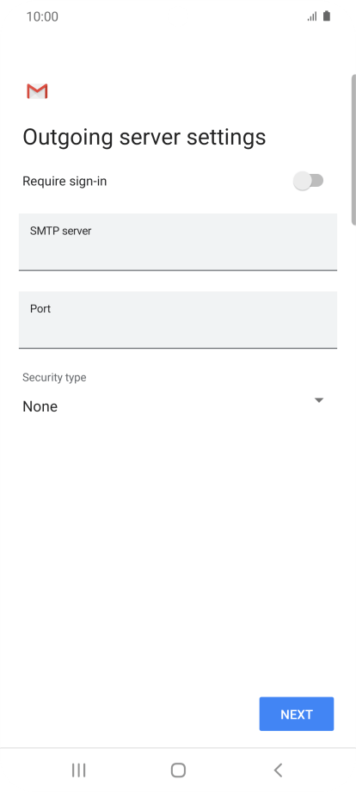Image resolution: width=356 pixels, height=792 pixels.
Task: Enable the Require sign-in switch
Action: click(308, 181)
